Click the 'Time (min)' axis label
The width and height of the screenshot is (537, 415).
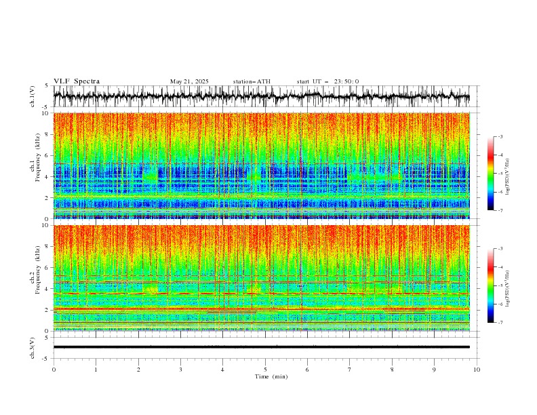tap(271, 376)
